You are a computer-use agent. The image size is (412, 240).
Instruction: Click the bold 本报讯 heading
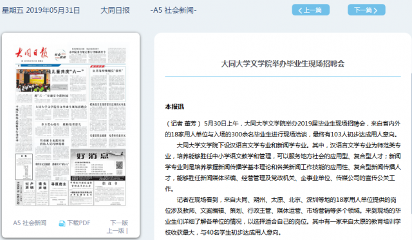(174, 107)
